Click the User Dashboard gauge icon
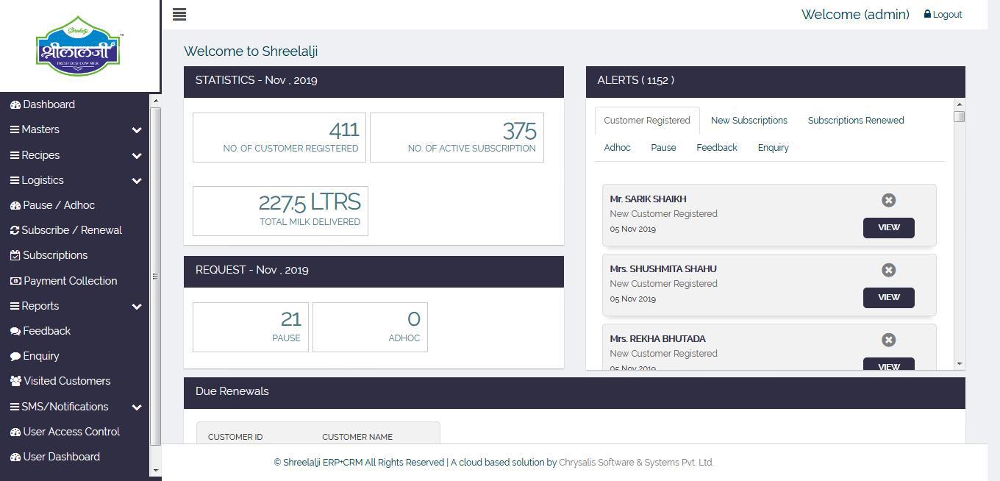This screenshot has height=481, width=1000. 15,457
